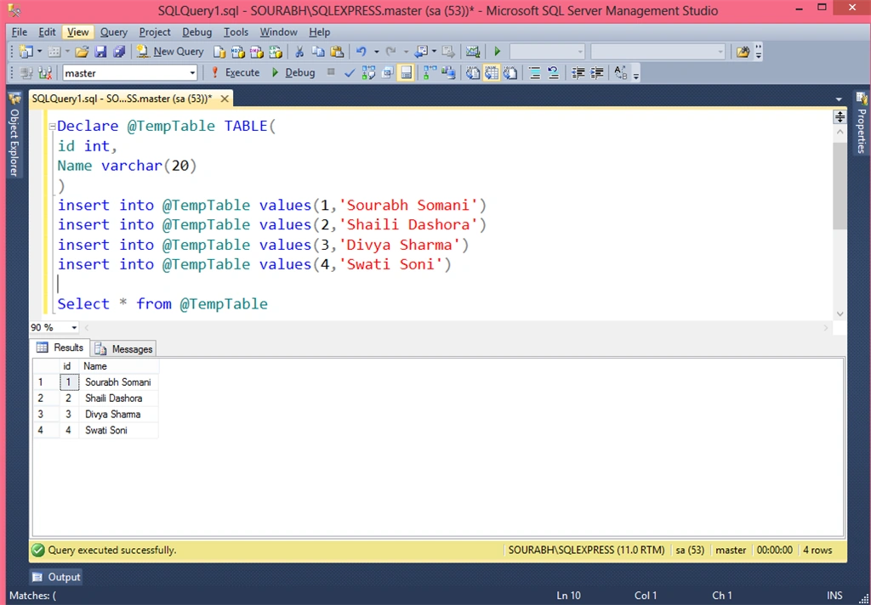Click the Debug button in the toolbar
The width and height of the screenshot is (871, 605).
click(293, 73)
